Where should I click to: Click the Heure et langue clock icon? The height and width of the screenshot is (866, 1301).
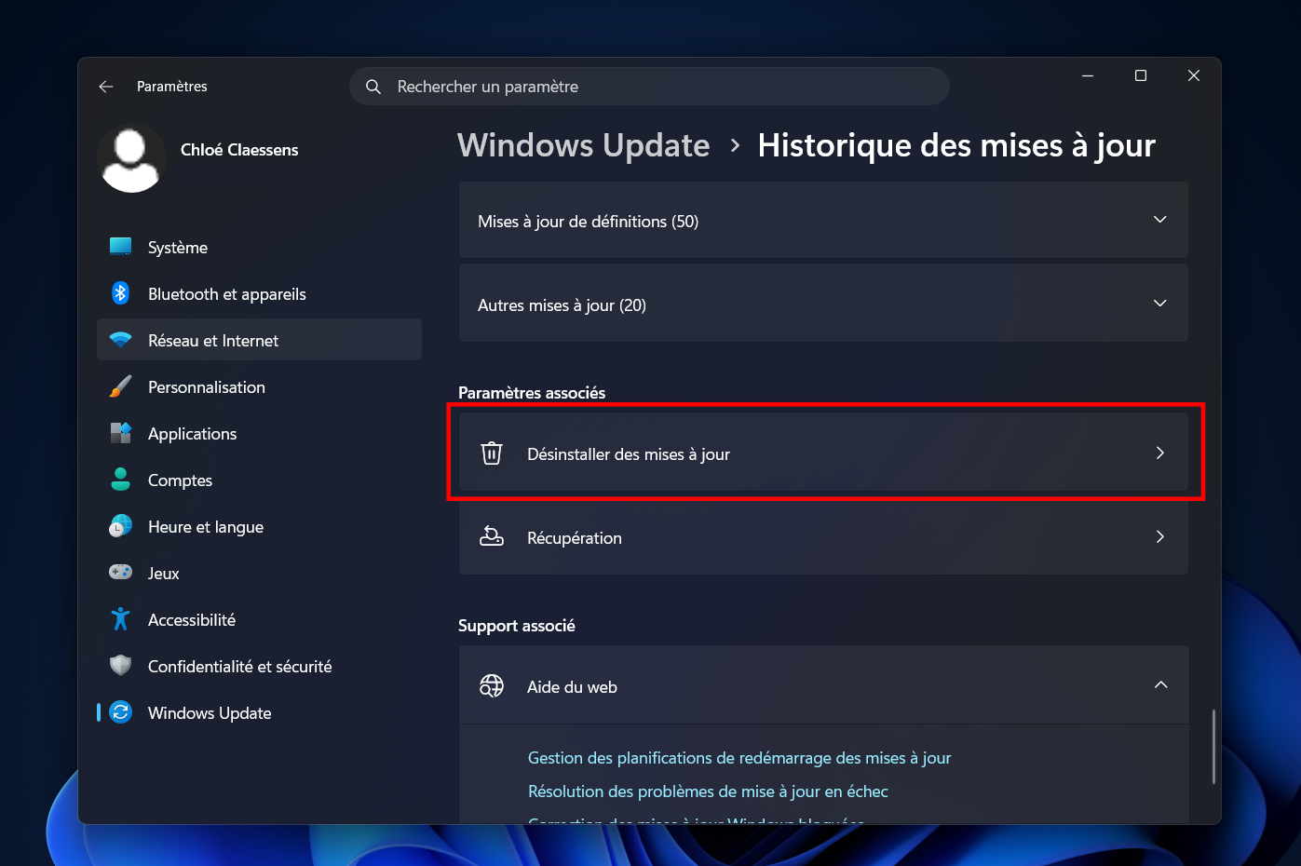[x=121, y=526]
